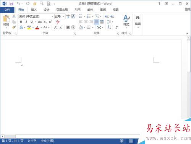Toggle superscript formatting
The width and height of the screenshot is (191, 144).
tap(50, 22)
